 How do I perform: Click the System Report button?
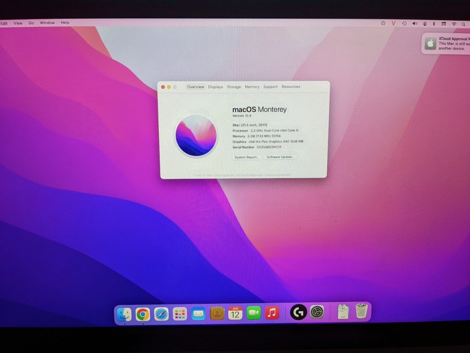(246, 157)
